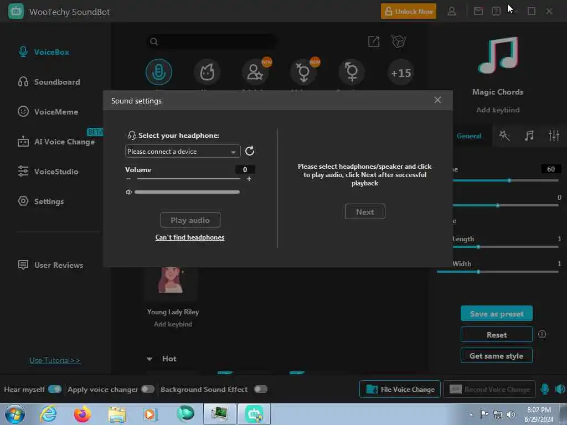Image resolution: width=567 pixels, height=425 pixels.
Task: Select the flame-face hot category icon
Action: (207, 72)
